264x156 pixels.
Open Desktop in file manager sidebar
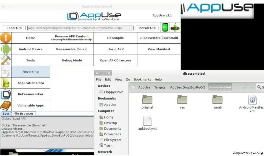(108, 123)
